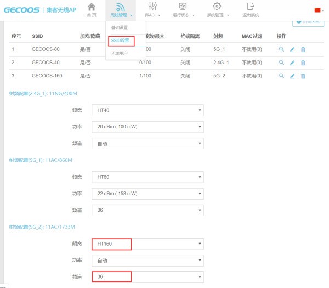
Task: Edit the GECOOS-40 SSID
Action: pos(292,63)
